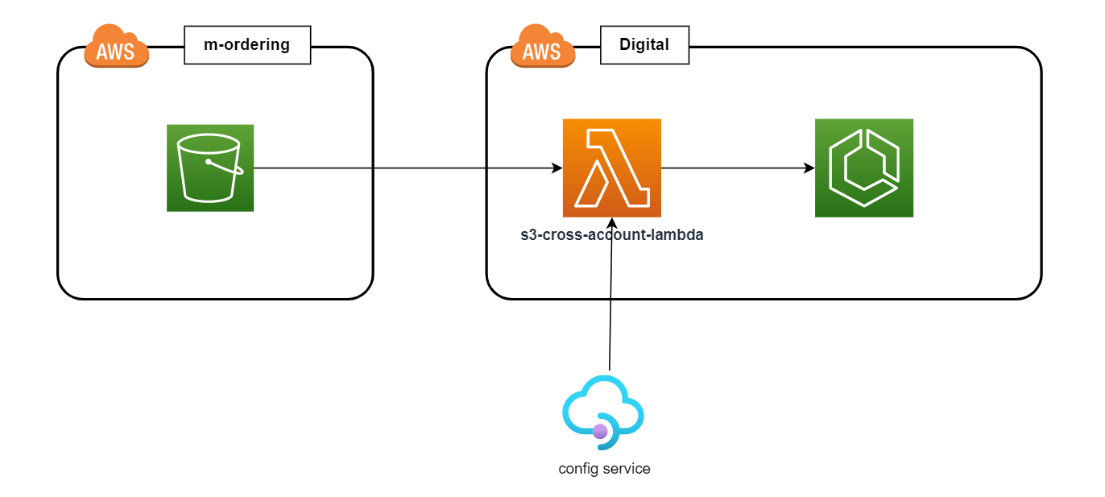The height and width of the screenshot is (497, 1105).
Task: Click the orange Lambda function icon
Action: coord(612,168)
